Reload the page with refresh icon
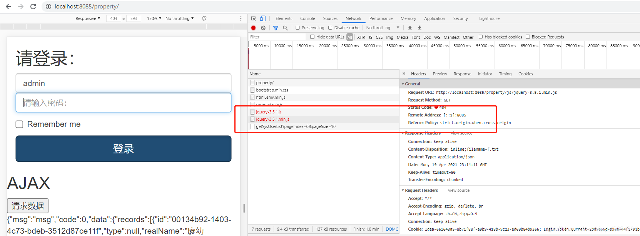The width and height of the screenshot is (640, 236). click(33, 7)
